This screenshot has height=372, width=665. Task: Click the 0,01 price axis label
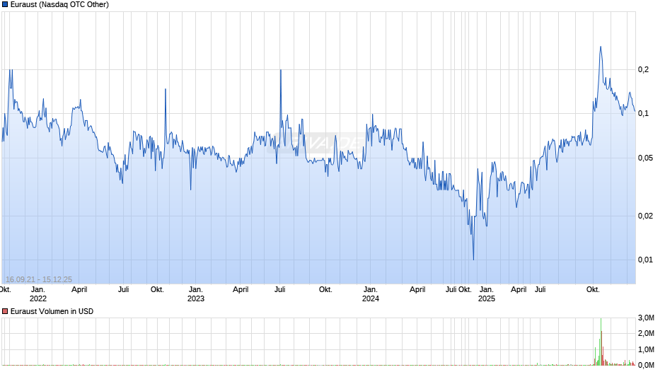point(645,260)
